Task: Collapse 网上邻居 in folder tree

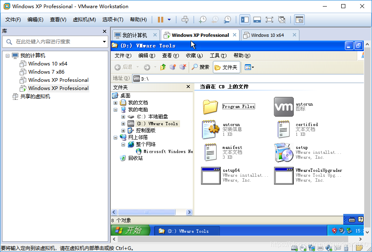Action: [115, 137]
